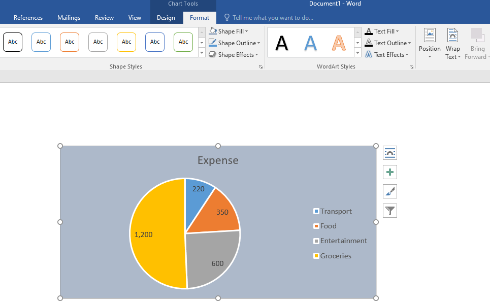Image resolution: width=490 pixels, height=303 pixels.
Task: Click the Entertainment legend entry
Action: [x=340, y=241]
